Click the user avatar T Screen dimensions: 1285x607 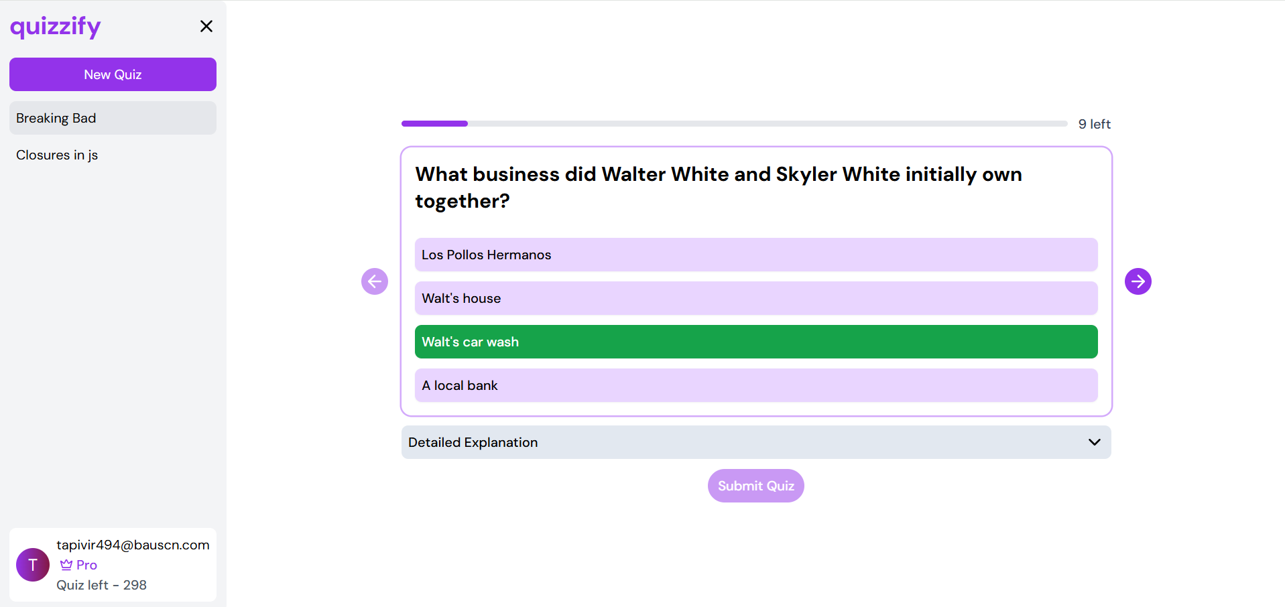(33, 565)
